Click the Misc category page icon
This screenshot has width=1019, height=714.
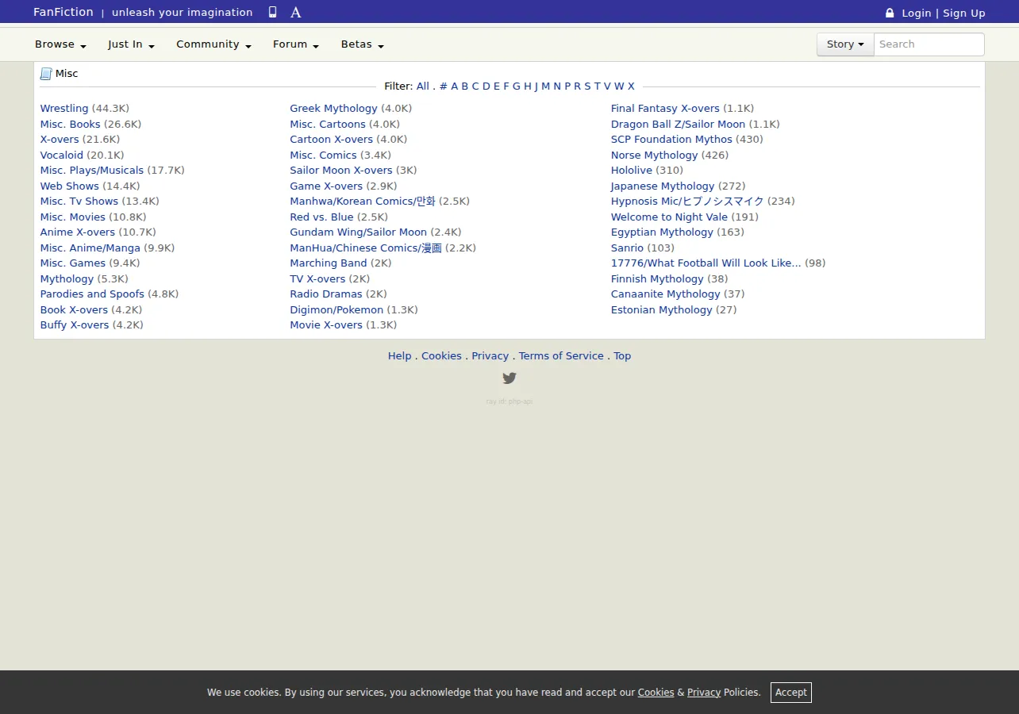(46, 74)
